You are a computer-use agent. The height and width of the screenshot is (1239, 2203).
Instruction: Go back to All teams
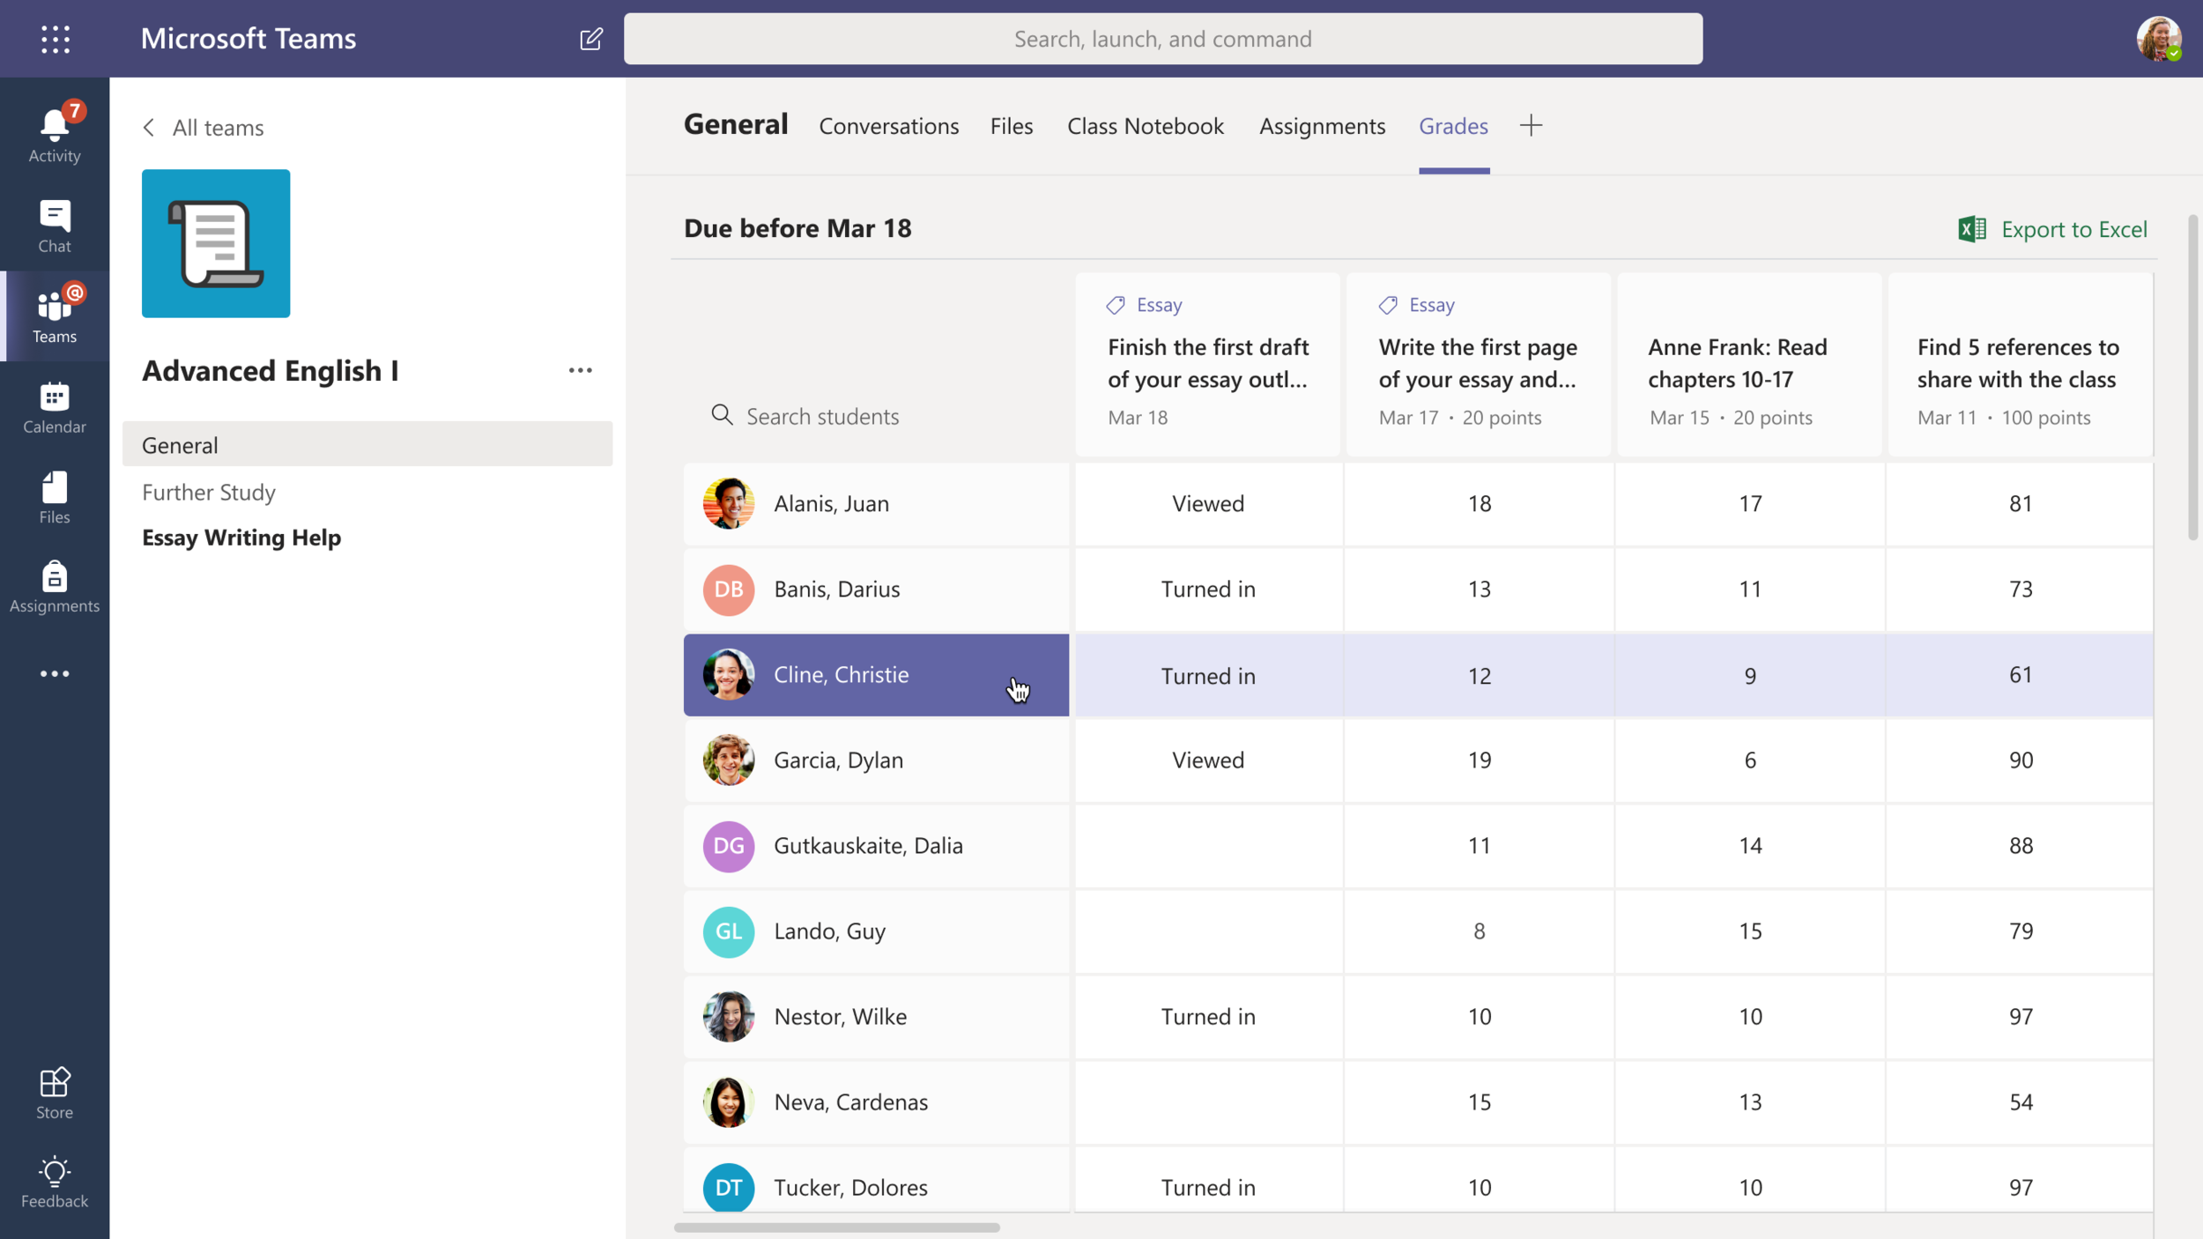pos(204,128)
